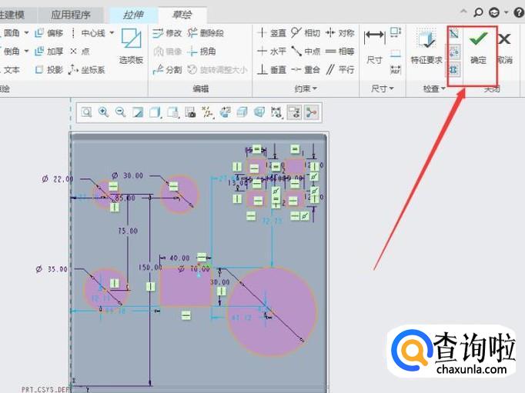Click the 分割 divide tool
The height and width of the screenshot is (393, 525).
point(167,69)
